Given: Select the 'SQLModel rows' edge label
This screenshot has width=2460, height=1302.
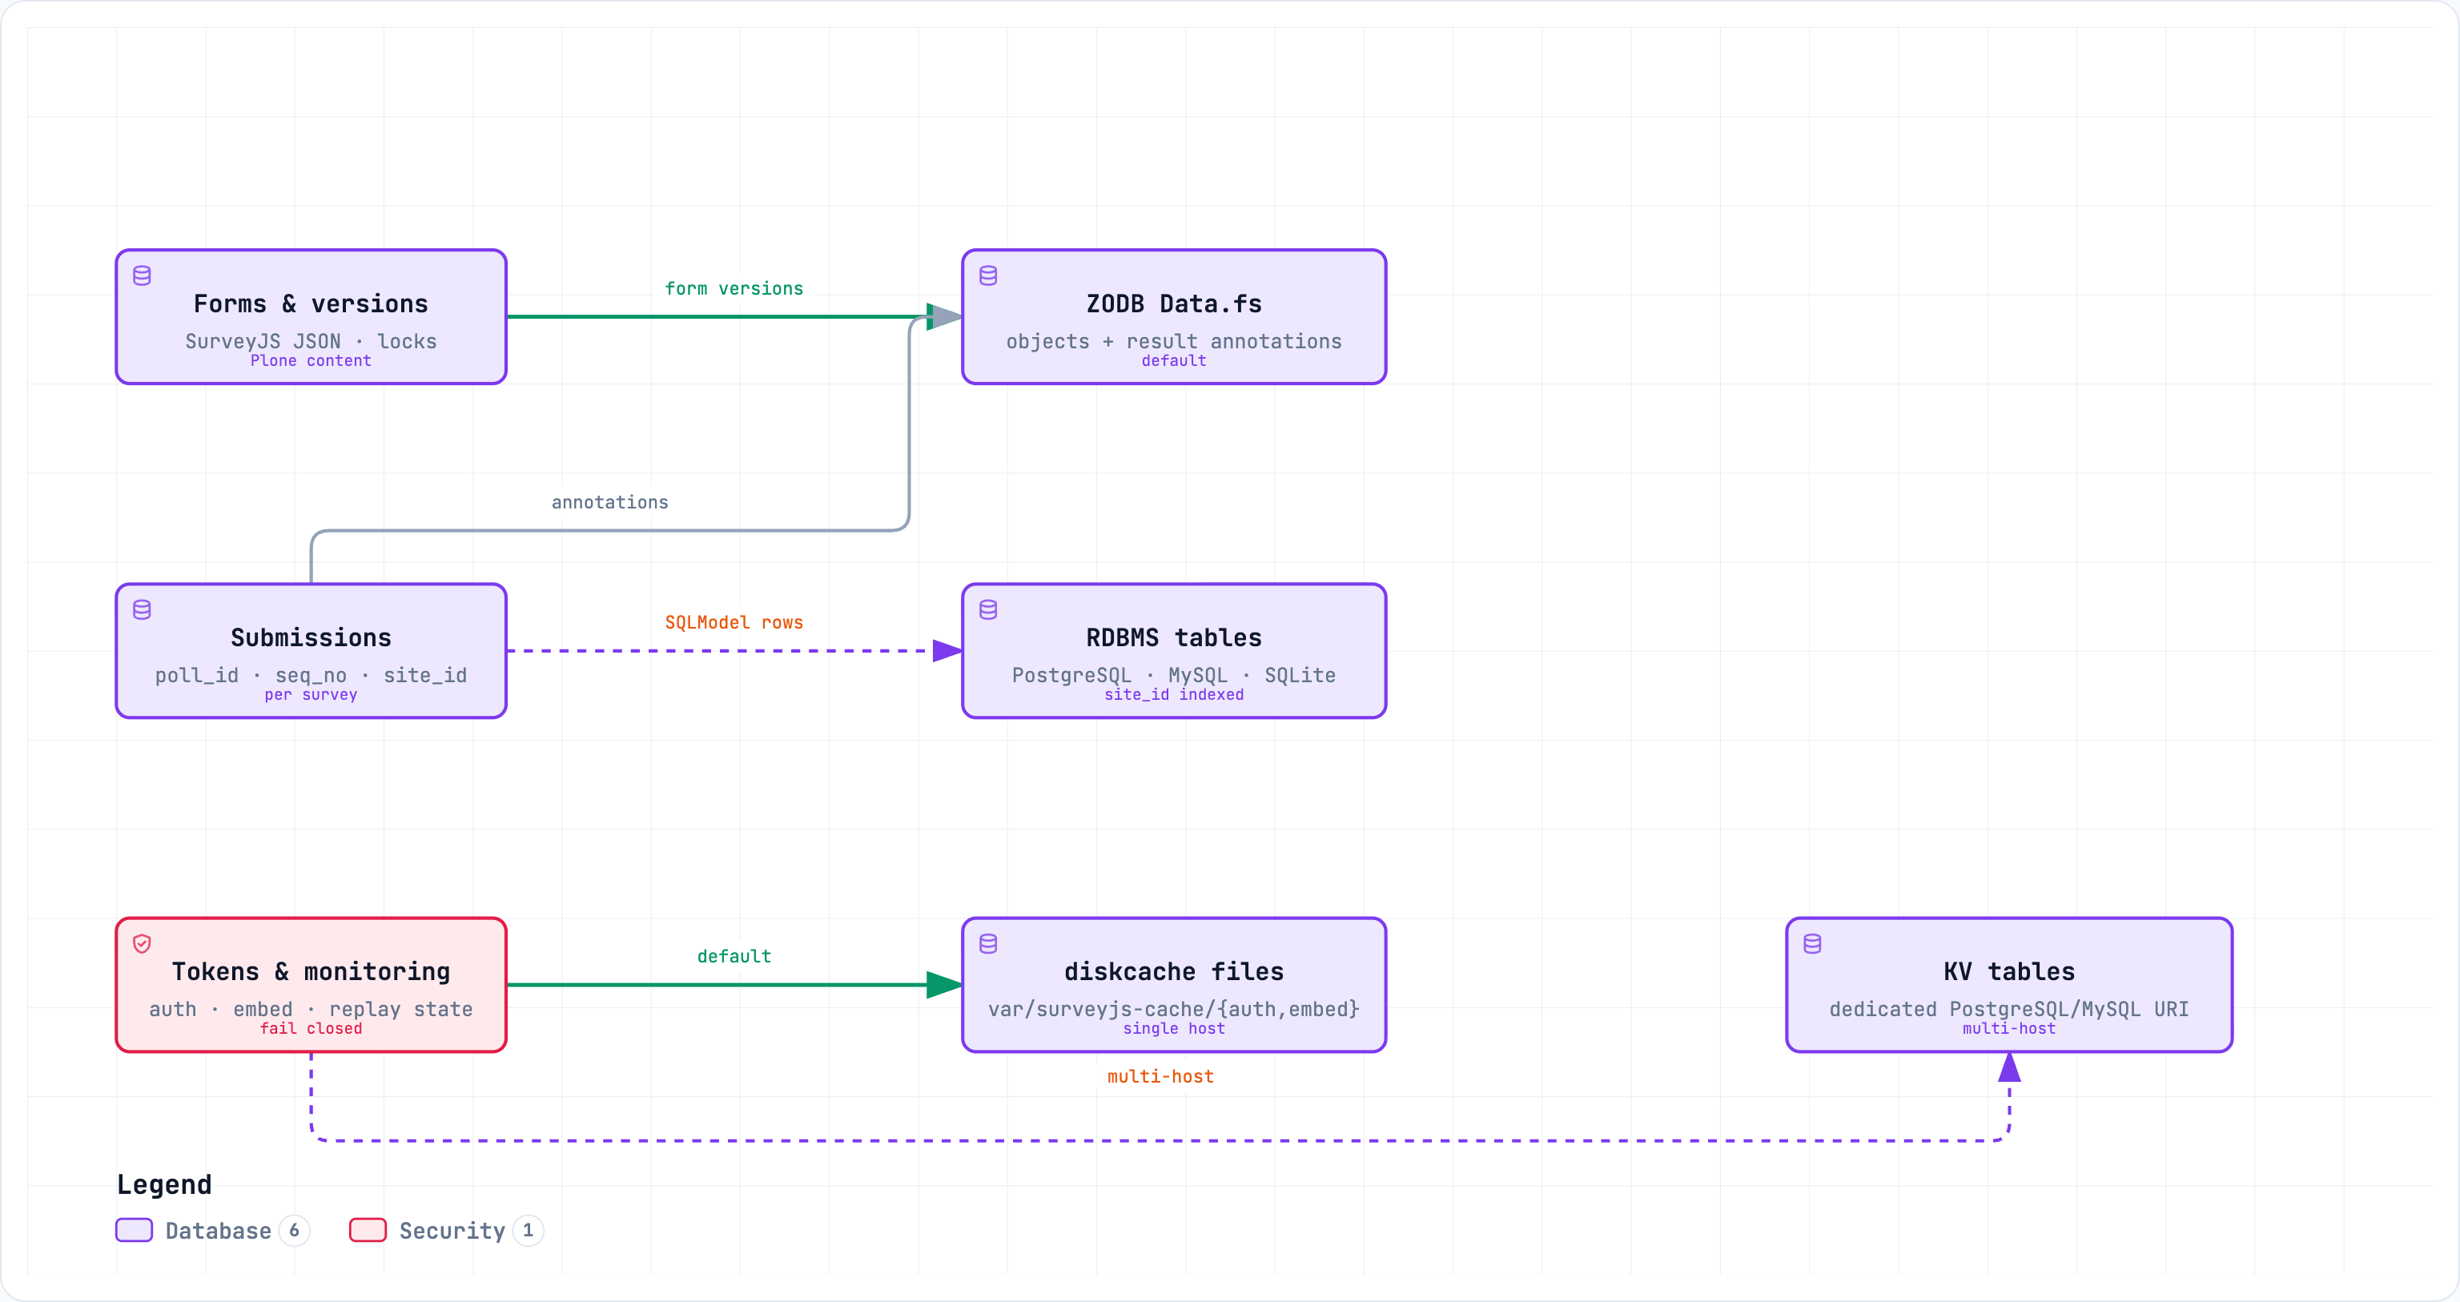Looking at the screenshot, I should point(734,623).
